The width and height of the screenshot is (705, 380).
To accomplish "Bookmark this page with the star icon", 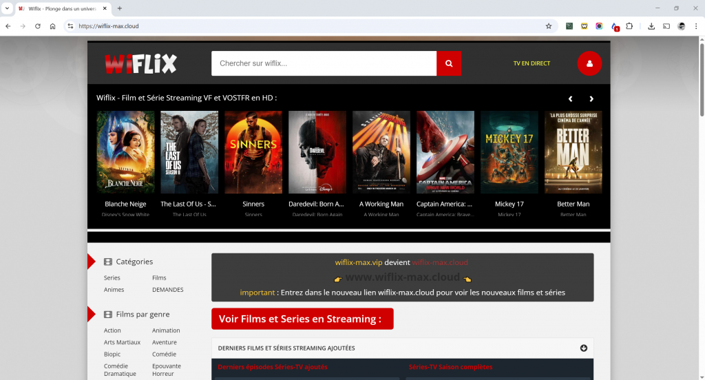I will click(549, 26).
